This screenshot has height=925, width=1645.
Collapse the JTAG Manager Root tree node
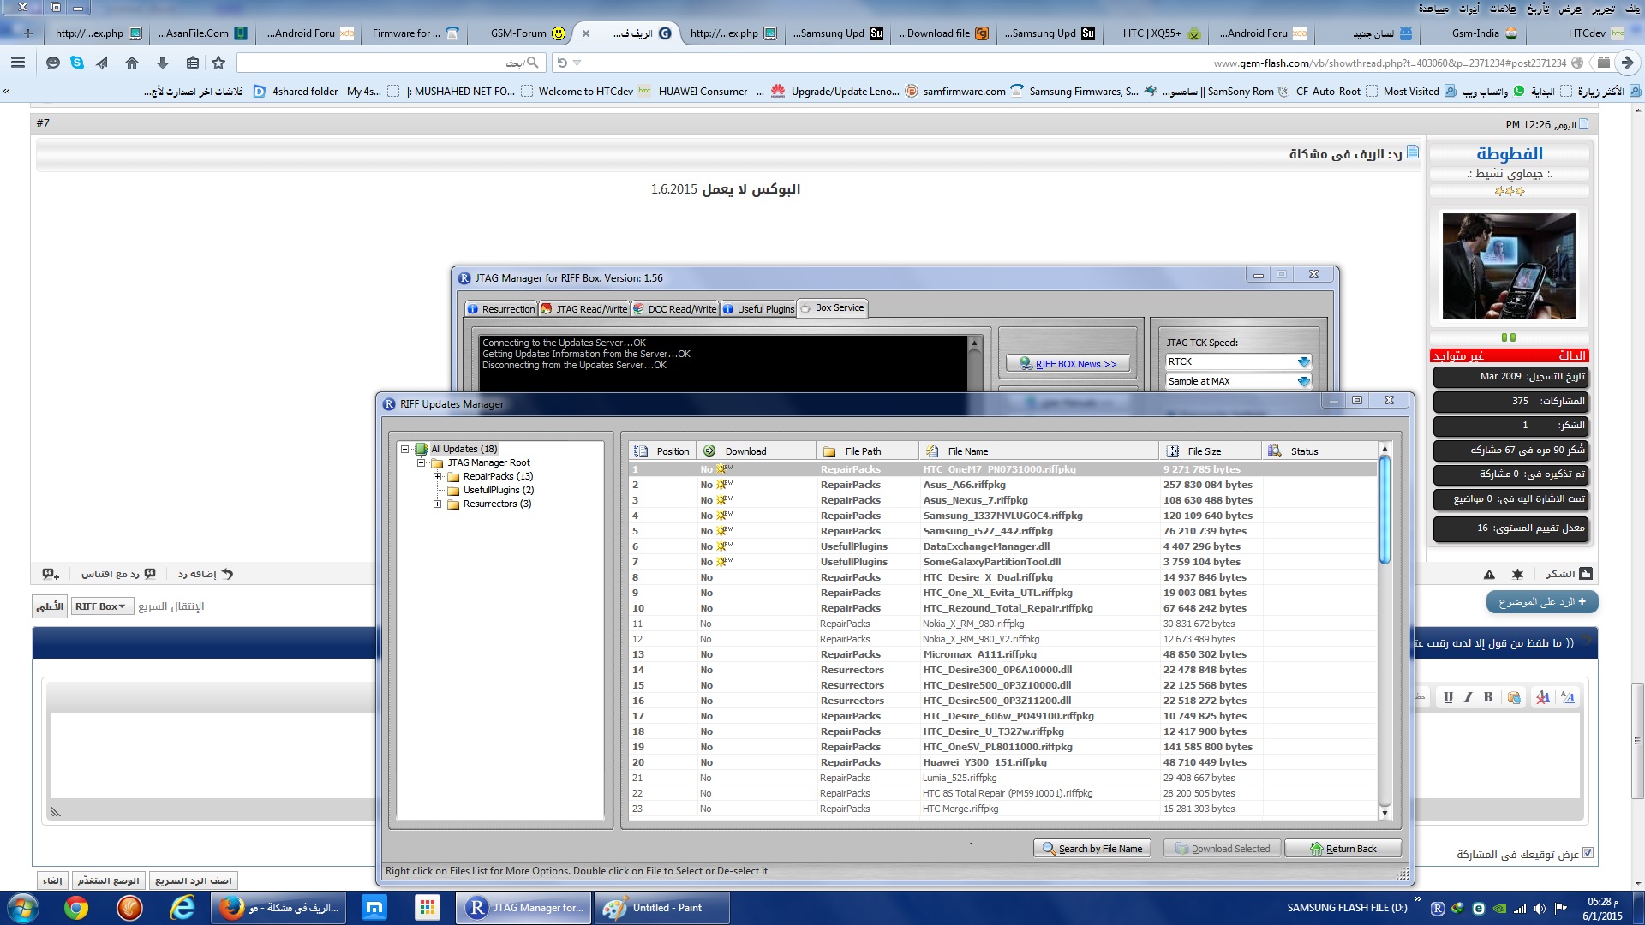point(422,462)
